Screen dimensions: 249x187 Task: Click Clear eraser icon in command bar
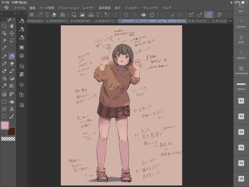pyautogui.click(x=54, y=15)
